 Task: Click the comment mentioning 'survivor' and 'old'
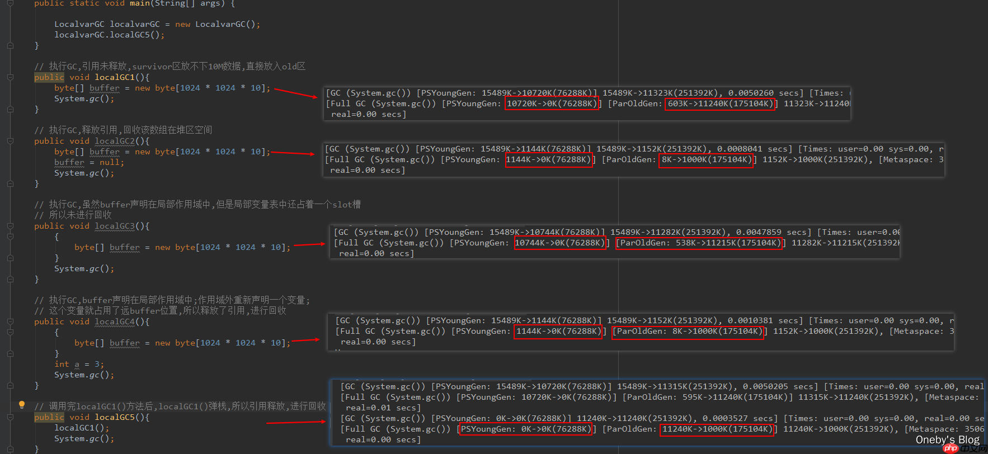click(x=170, y=67)
